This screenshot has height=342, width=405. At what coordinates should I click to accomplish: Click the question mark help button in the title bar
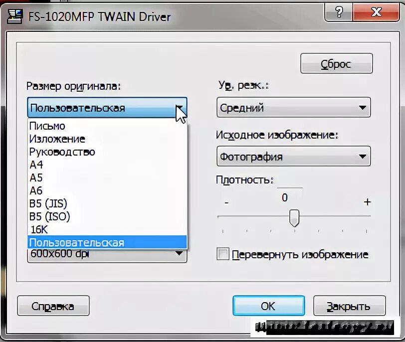339,12
